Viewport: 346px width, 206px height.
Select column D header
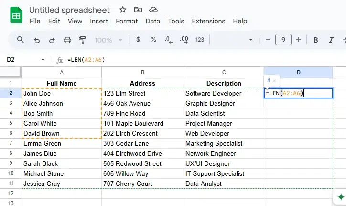(298, 73)
